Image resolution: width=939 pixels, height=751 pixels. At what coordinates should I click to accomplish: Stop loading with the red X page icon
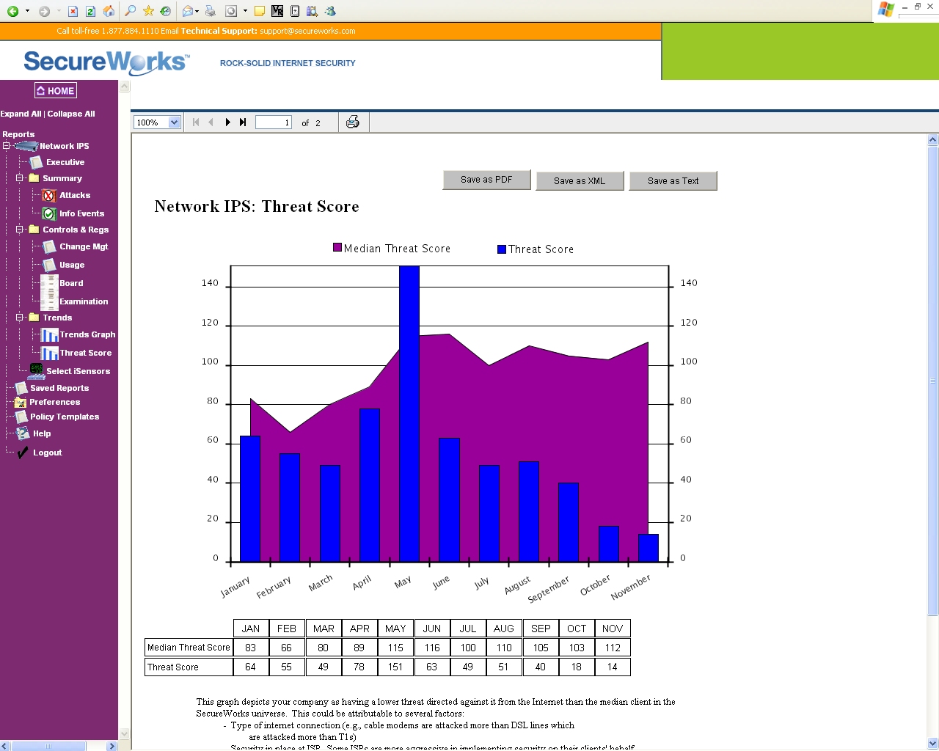[x=73, y=11]
